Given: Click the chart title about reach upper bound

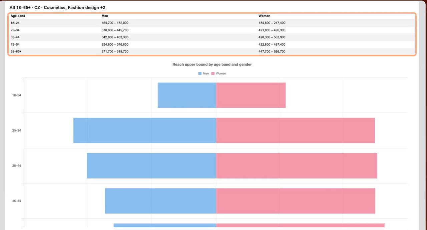Looking at the screenshot, I should [x=212, y=64].
